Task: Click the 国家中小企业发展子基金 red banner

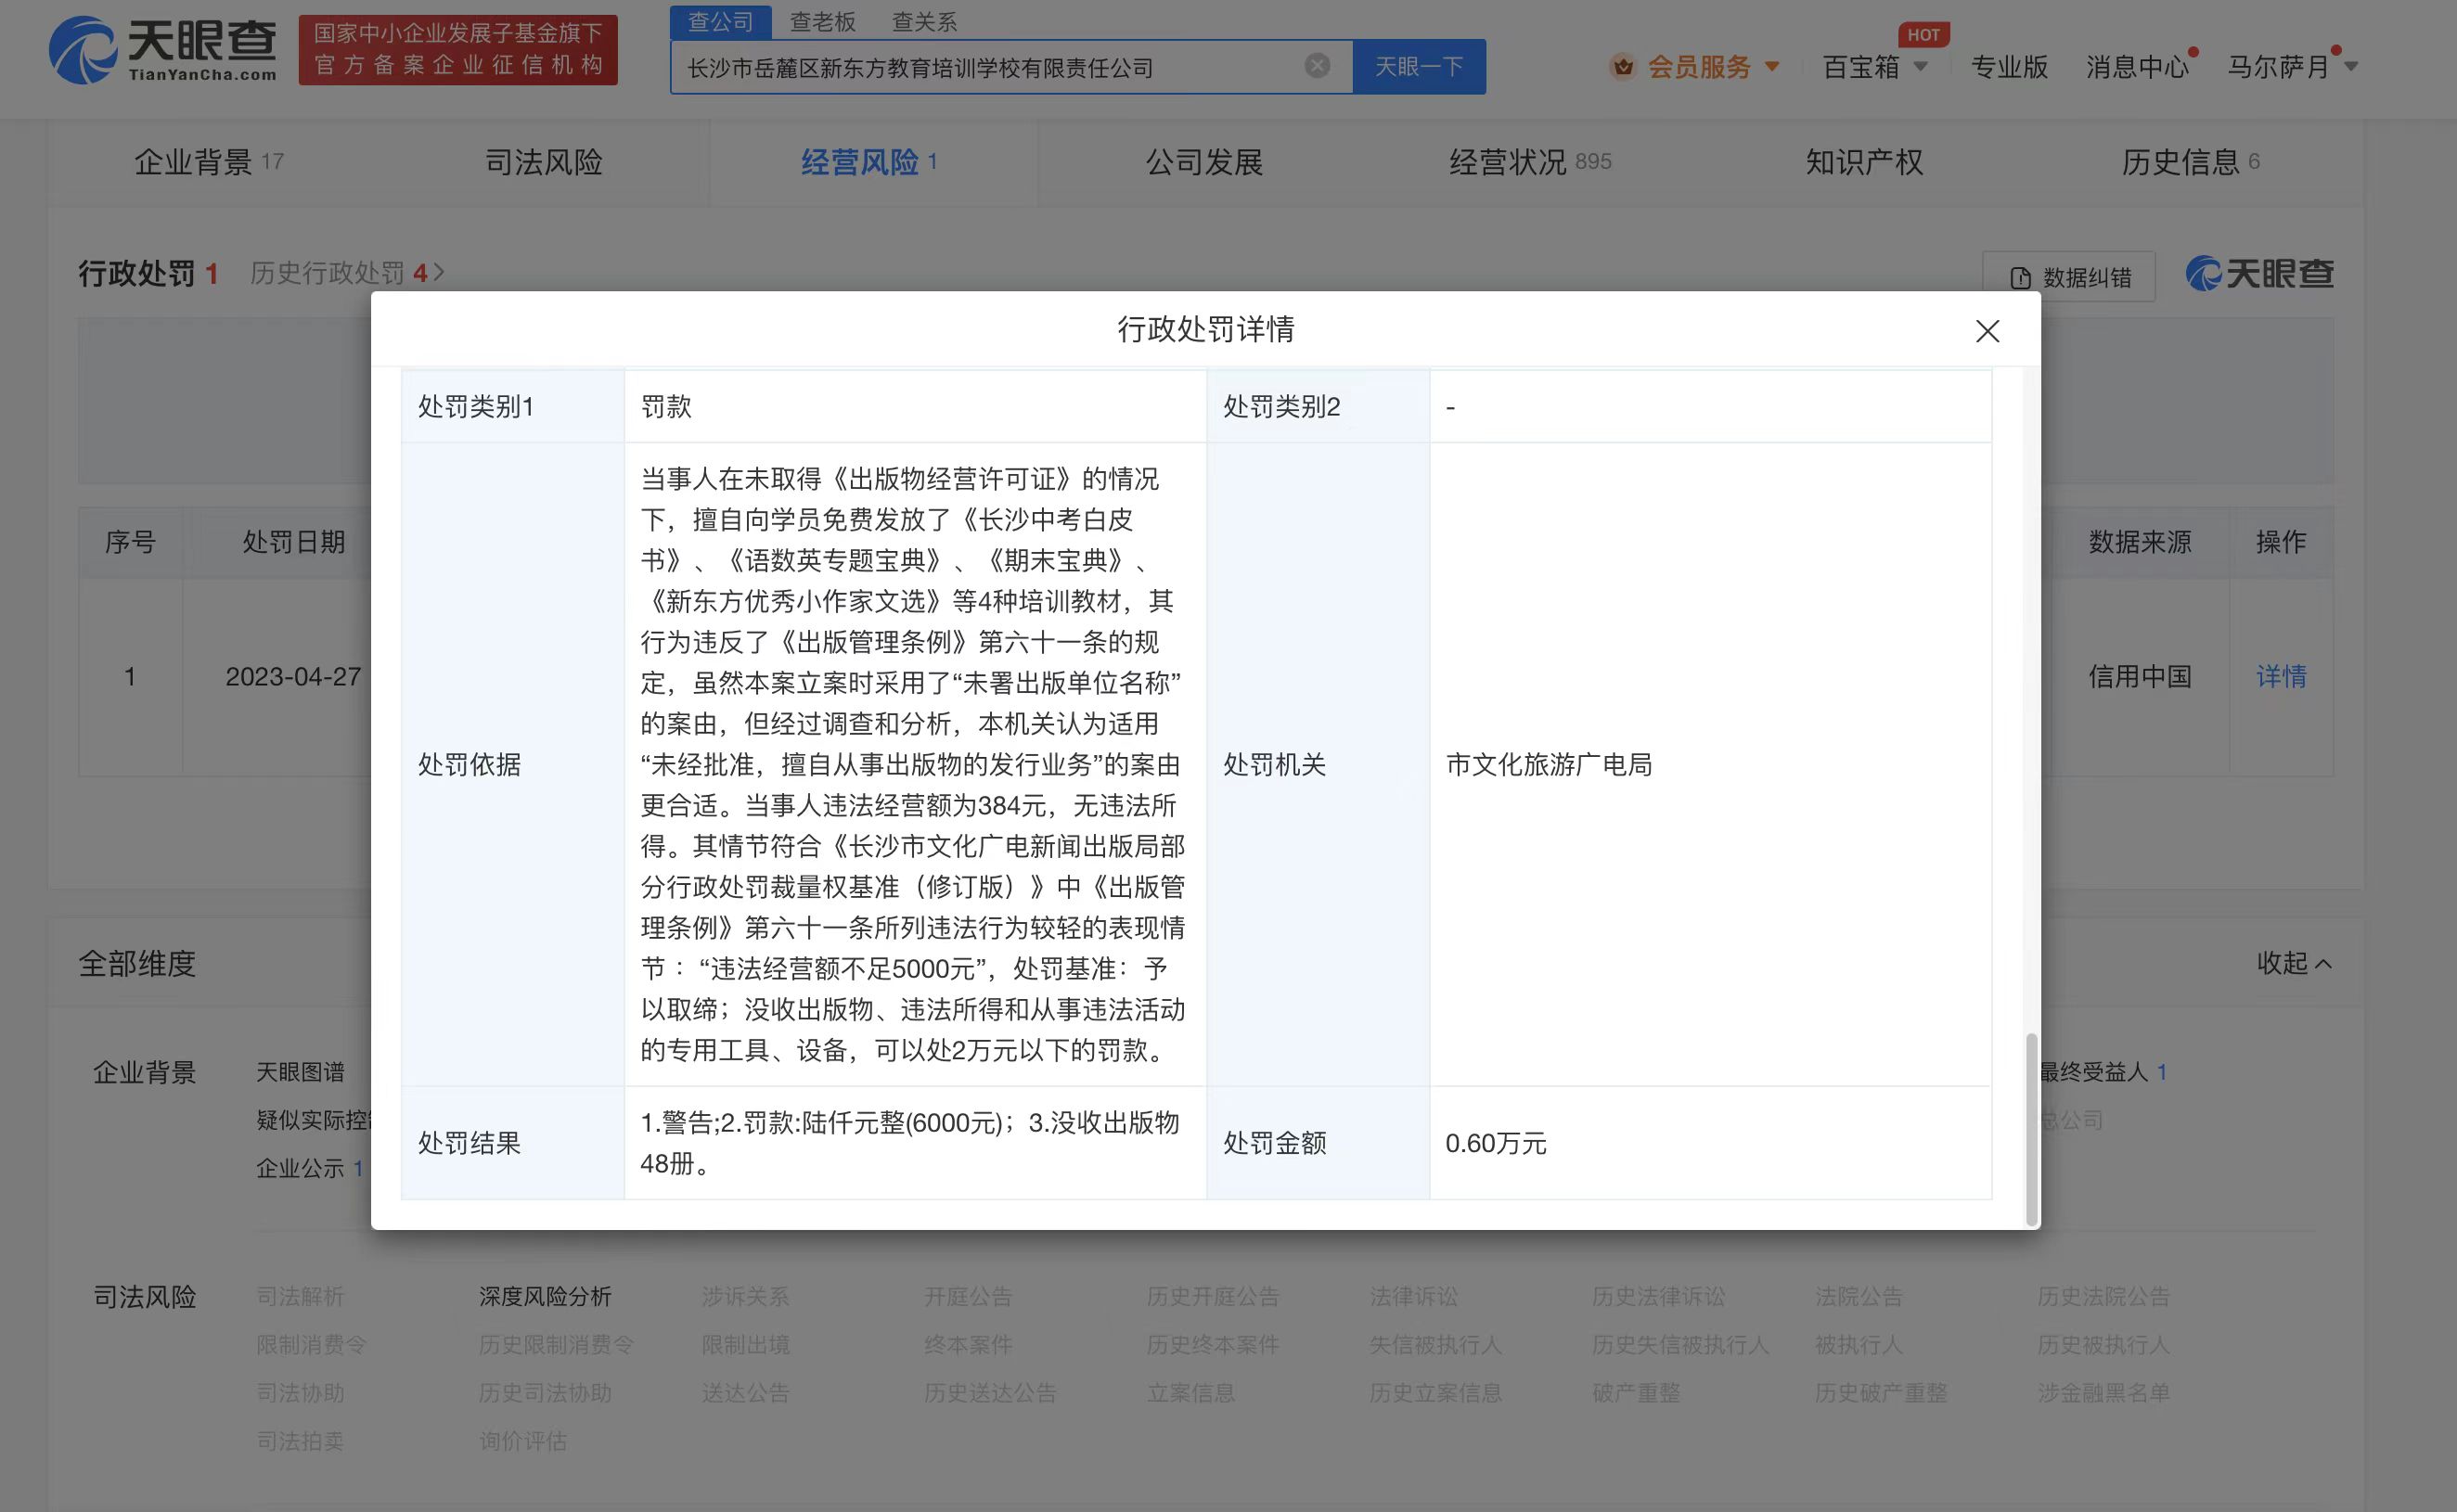Action: click(458, 49)
